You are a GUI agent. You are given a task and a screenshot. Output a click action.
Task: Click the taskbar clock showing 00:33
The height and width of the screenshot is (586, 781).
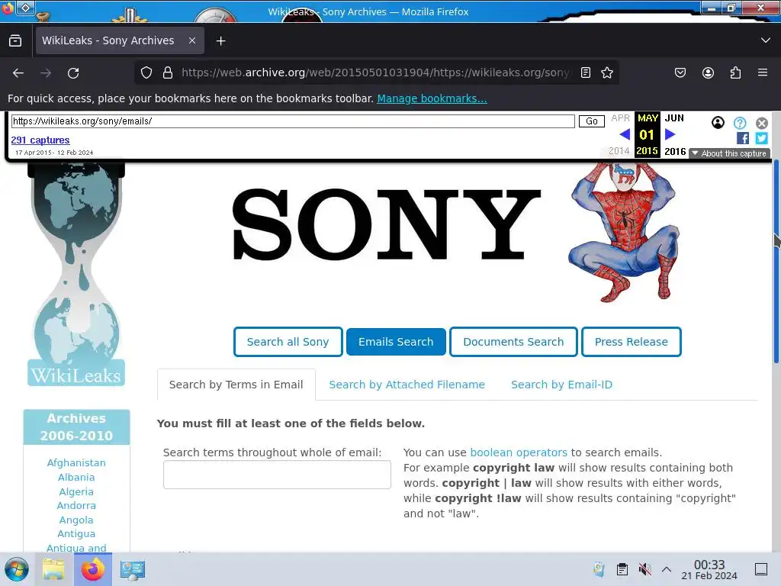709,569
